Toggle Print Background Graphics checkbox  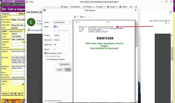click(45, 59)
